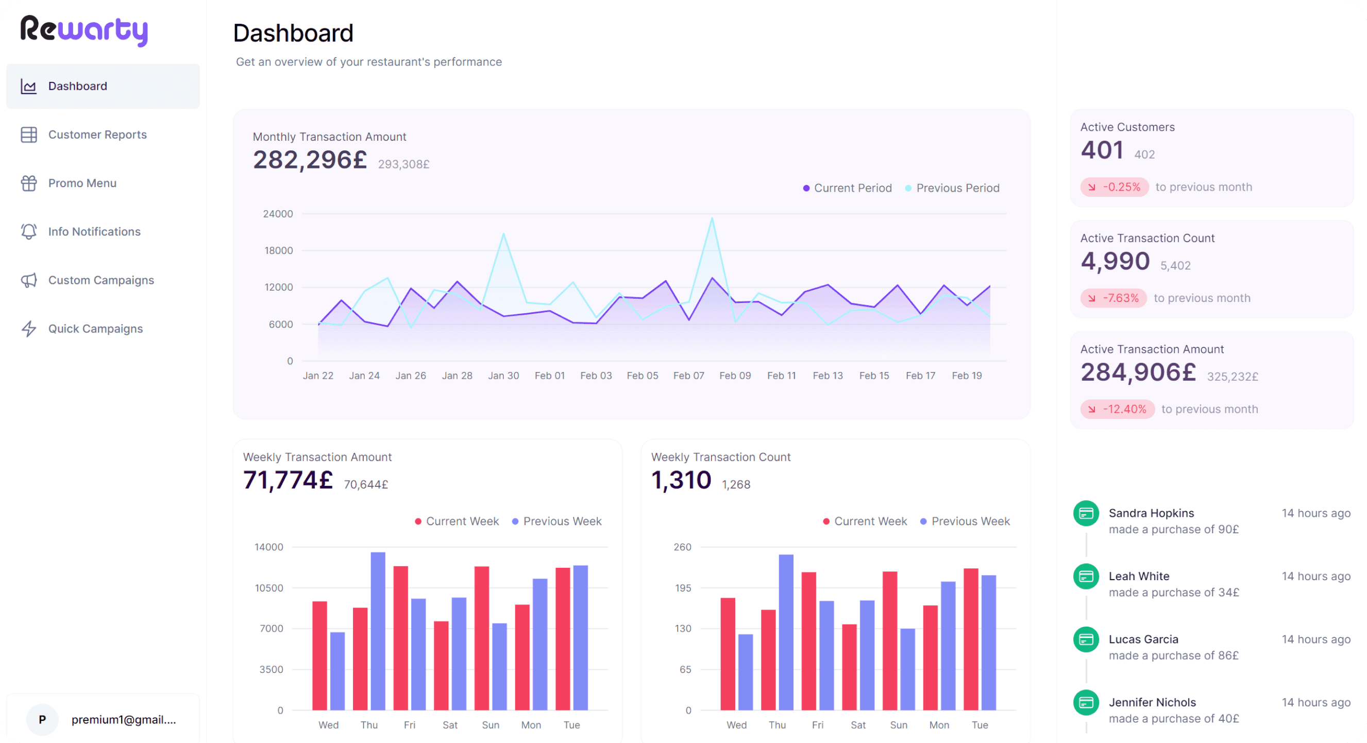Click the 282,296£ monthly amount value
The height and width of the screenshot is (743, 1367).
point(310,160)
